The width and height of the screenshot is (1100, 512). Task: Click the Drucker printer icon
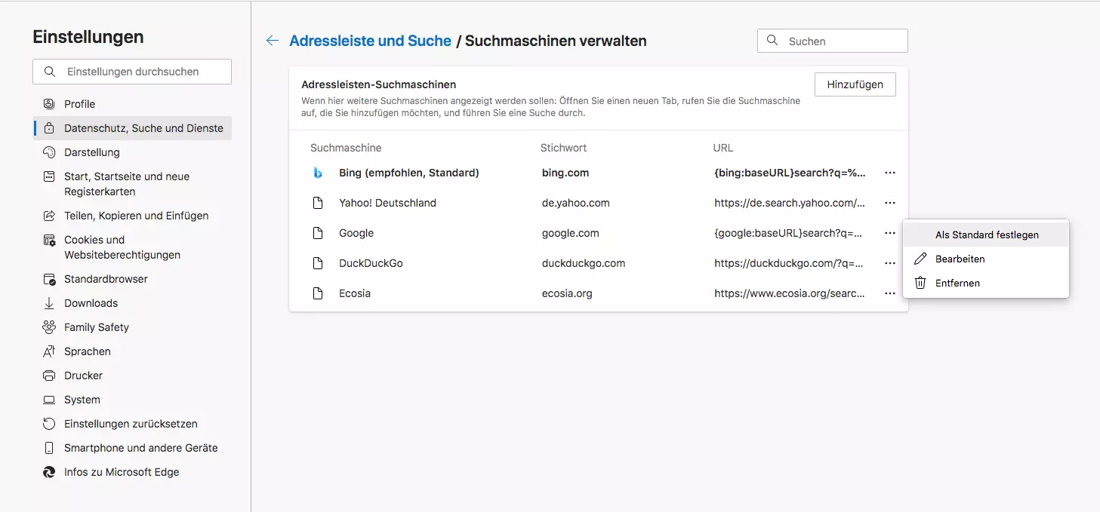tap(49, 376)
